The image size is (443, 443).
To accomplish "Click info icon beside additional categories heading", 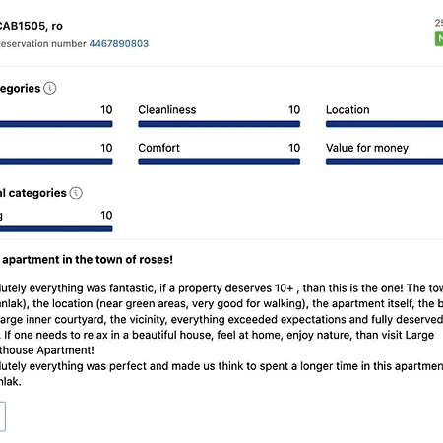I will (76, 193).
